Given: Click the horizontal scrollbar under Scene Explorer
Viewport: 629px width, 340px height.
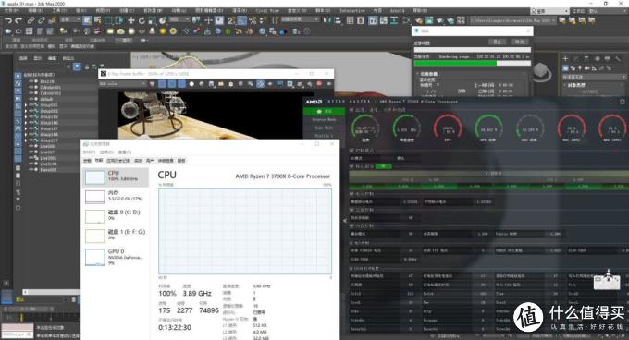Looking at the screenshot, I should coord(52,292).
